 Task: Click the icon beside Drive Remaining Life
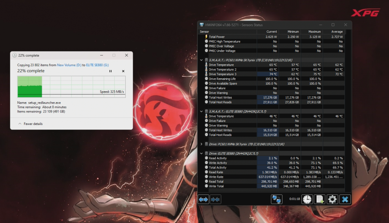coord(206,79)
